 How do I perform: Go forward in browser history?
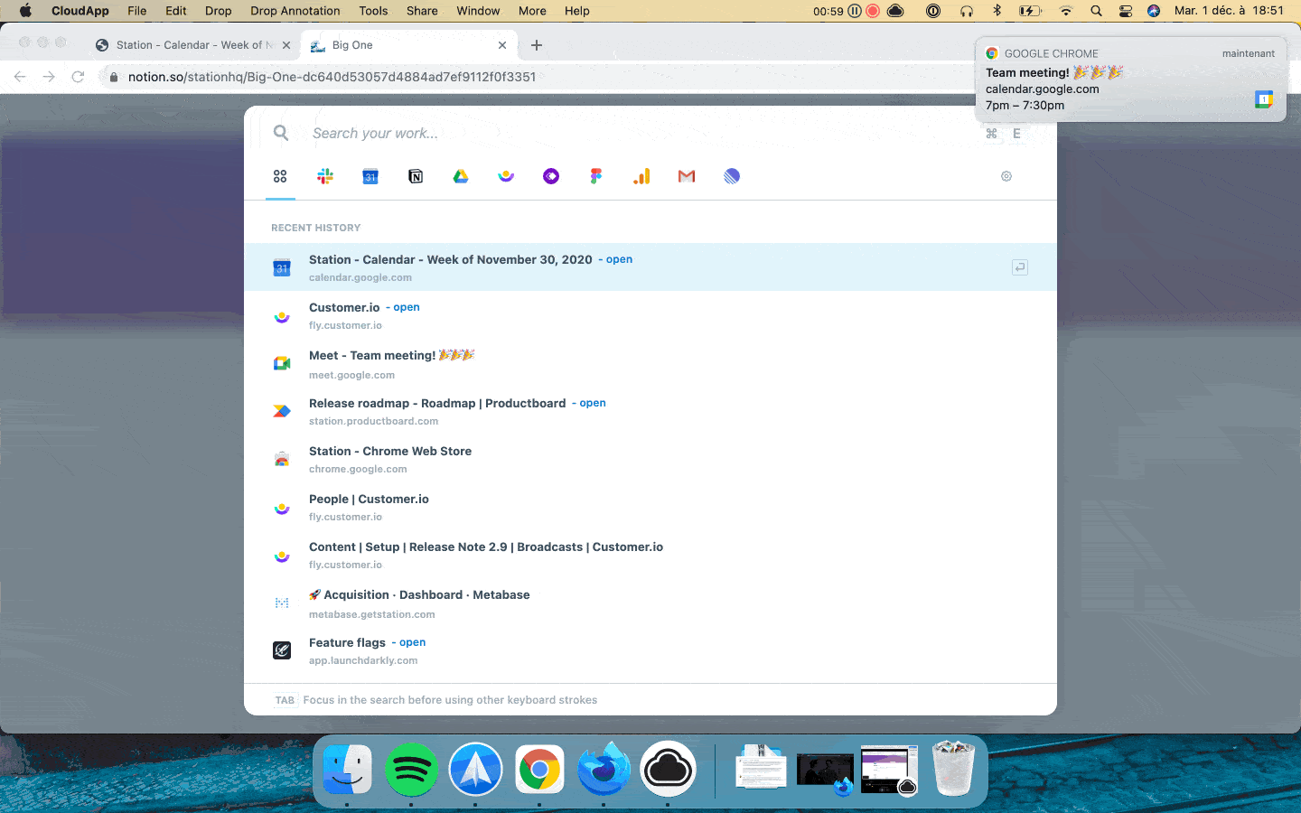pyautogui.click(x=49, y=77)
